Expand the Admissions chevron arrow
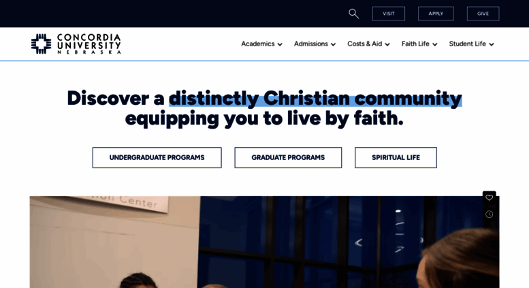The image size is (529, 288). click(334, 44)
